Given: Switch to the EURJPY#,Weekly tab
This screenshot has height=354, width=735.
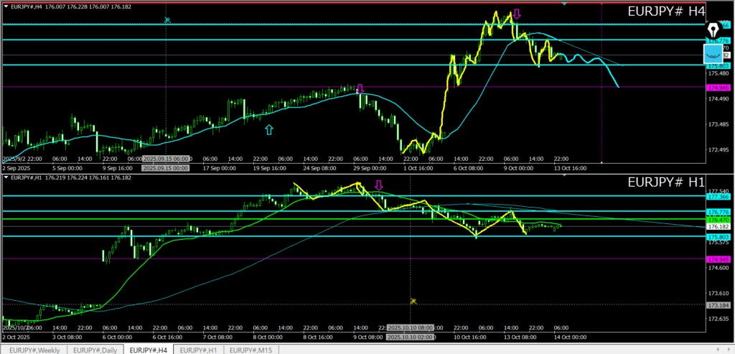Looking at the screenshot, I should click(x=34, y=349).
